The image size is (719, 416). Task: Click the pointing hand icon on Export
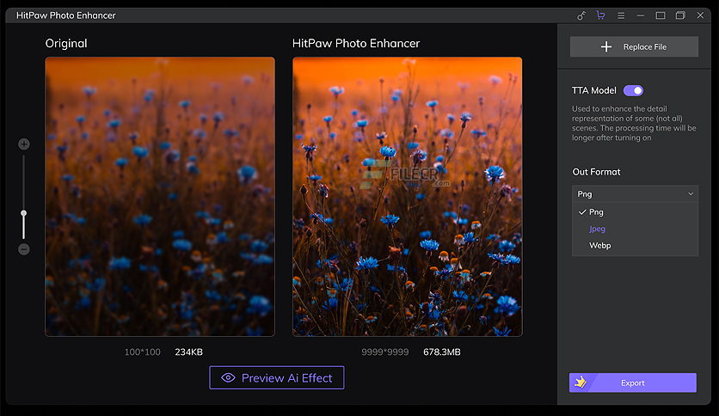[581, 382]
